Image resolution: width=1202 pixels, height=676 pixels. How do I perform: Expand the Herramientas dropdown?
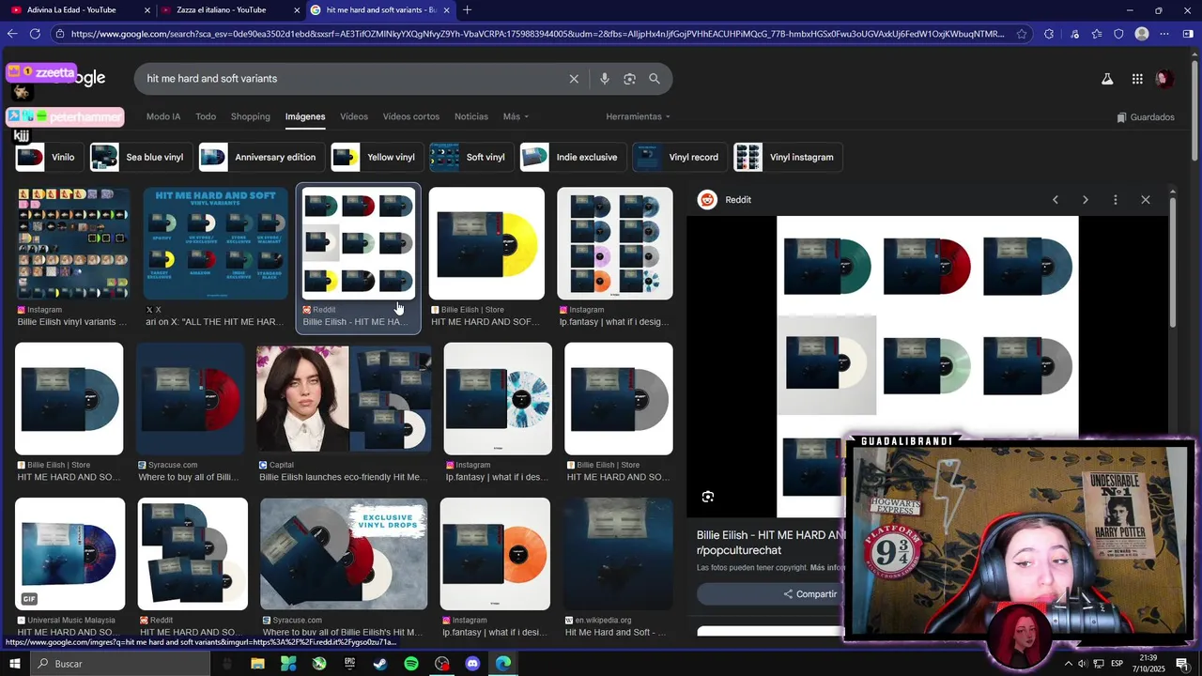pyautogui.click(x=639, y=116)
